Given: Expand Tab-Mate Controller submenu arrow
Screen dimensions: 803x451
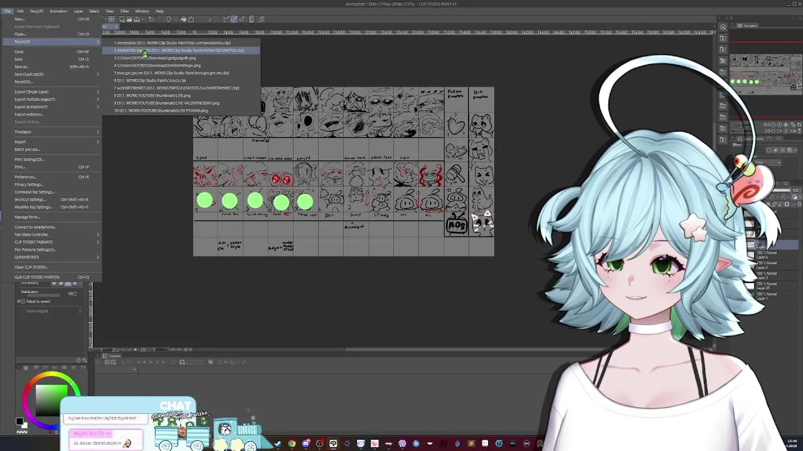Looking at the screenshot, I should pyautogui.click(x=98, y=234).
